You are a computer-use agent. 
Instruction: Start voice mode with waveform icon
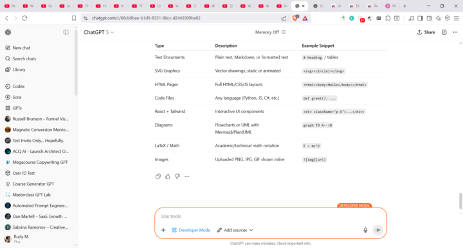coord(378,230)
